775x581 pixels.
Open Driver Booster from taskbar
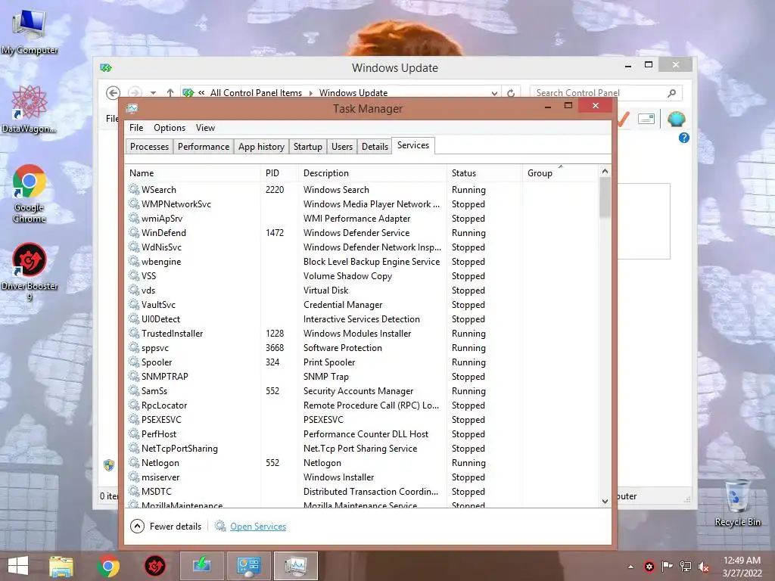[x=154, y=566]
